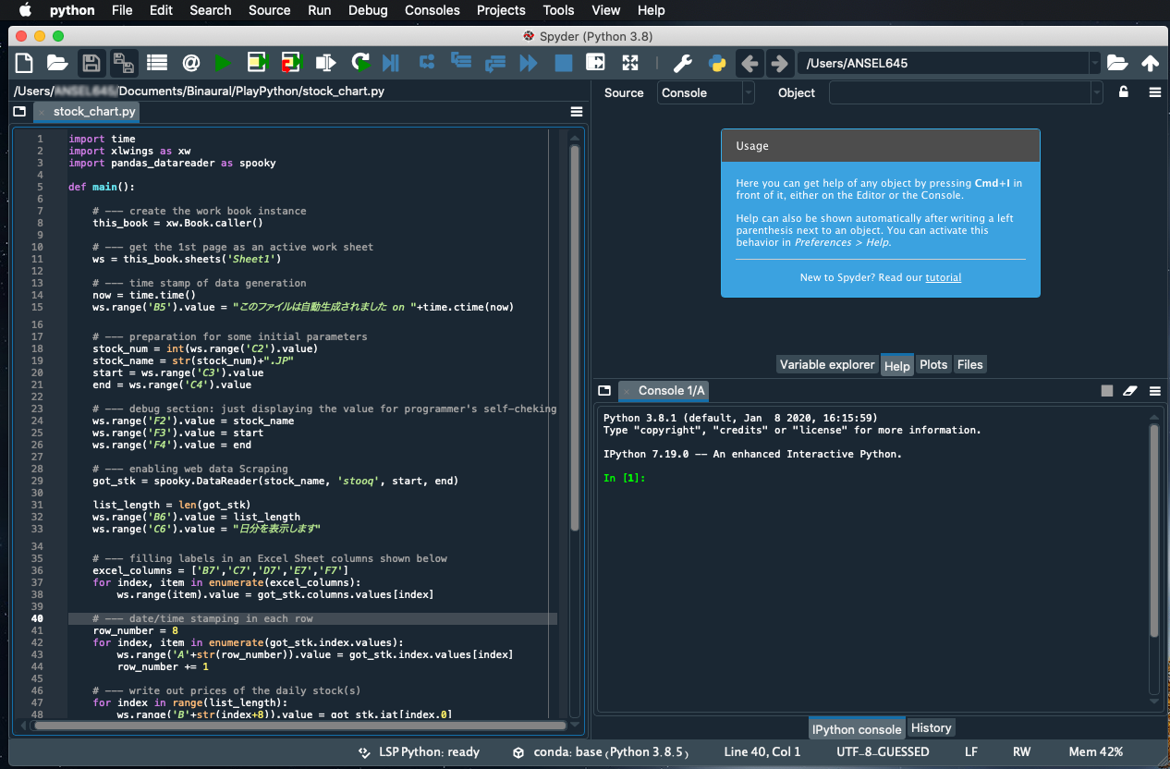The height and width of the screenshot is (769, 1170).
Task: Click Line 40, Col 1 status
Action: pyautogui.click(x=762, y=752)
